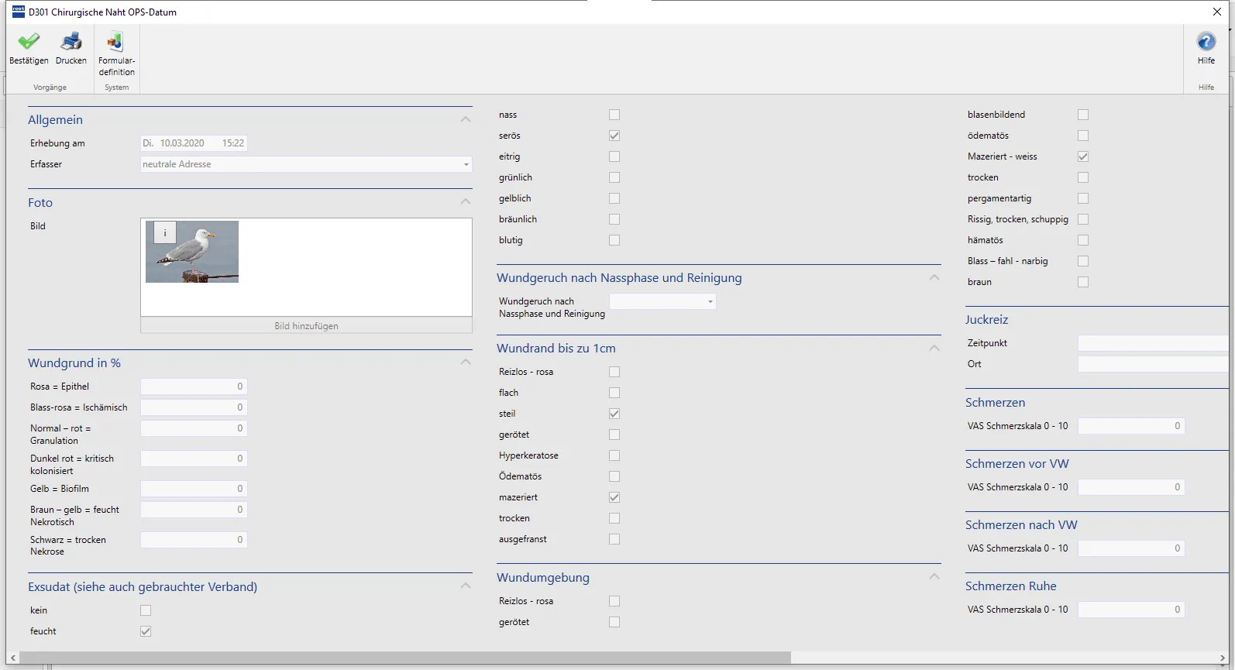
Task: Select the seagull photo thumbnail
Action: [x=192, y=252]
